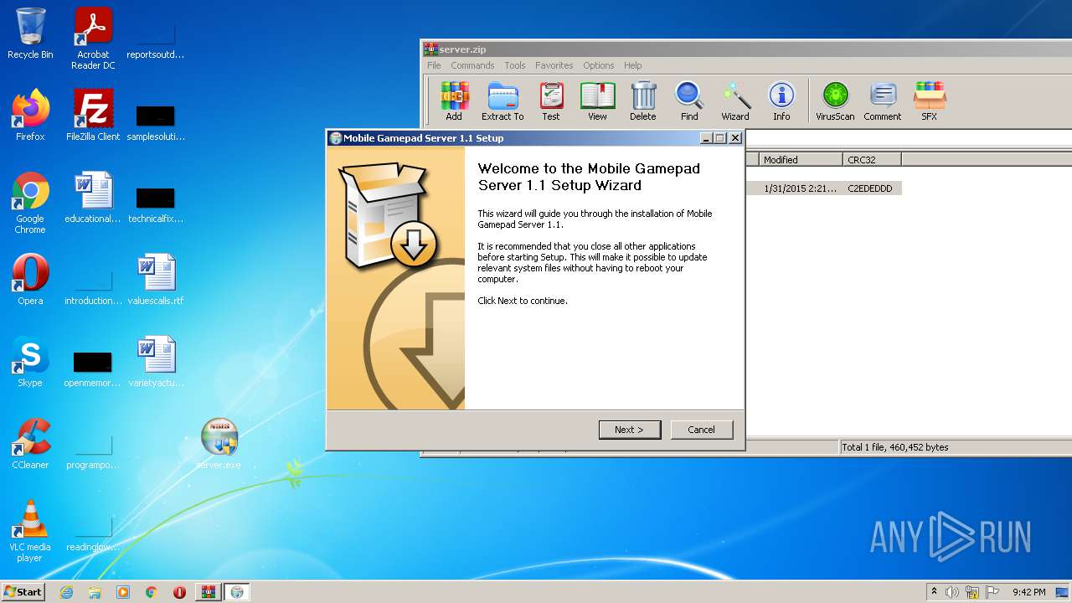
Task: Click the Test icon in WinRAR
Action: pyautogui.click(x=551, y=101)
